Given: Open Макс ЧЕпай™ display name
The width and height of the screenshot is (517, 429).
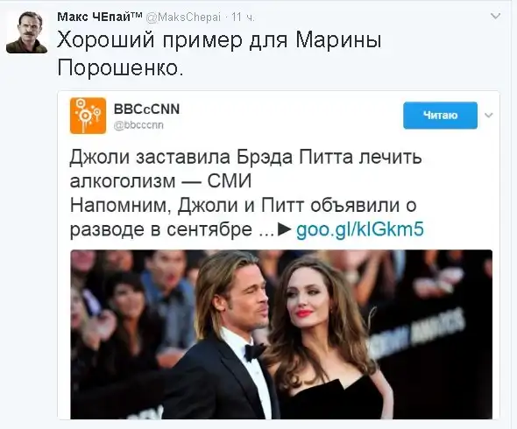Looking at the screenshot, I should point(100,17).
